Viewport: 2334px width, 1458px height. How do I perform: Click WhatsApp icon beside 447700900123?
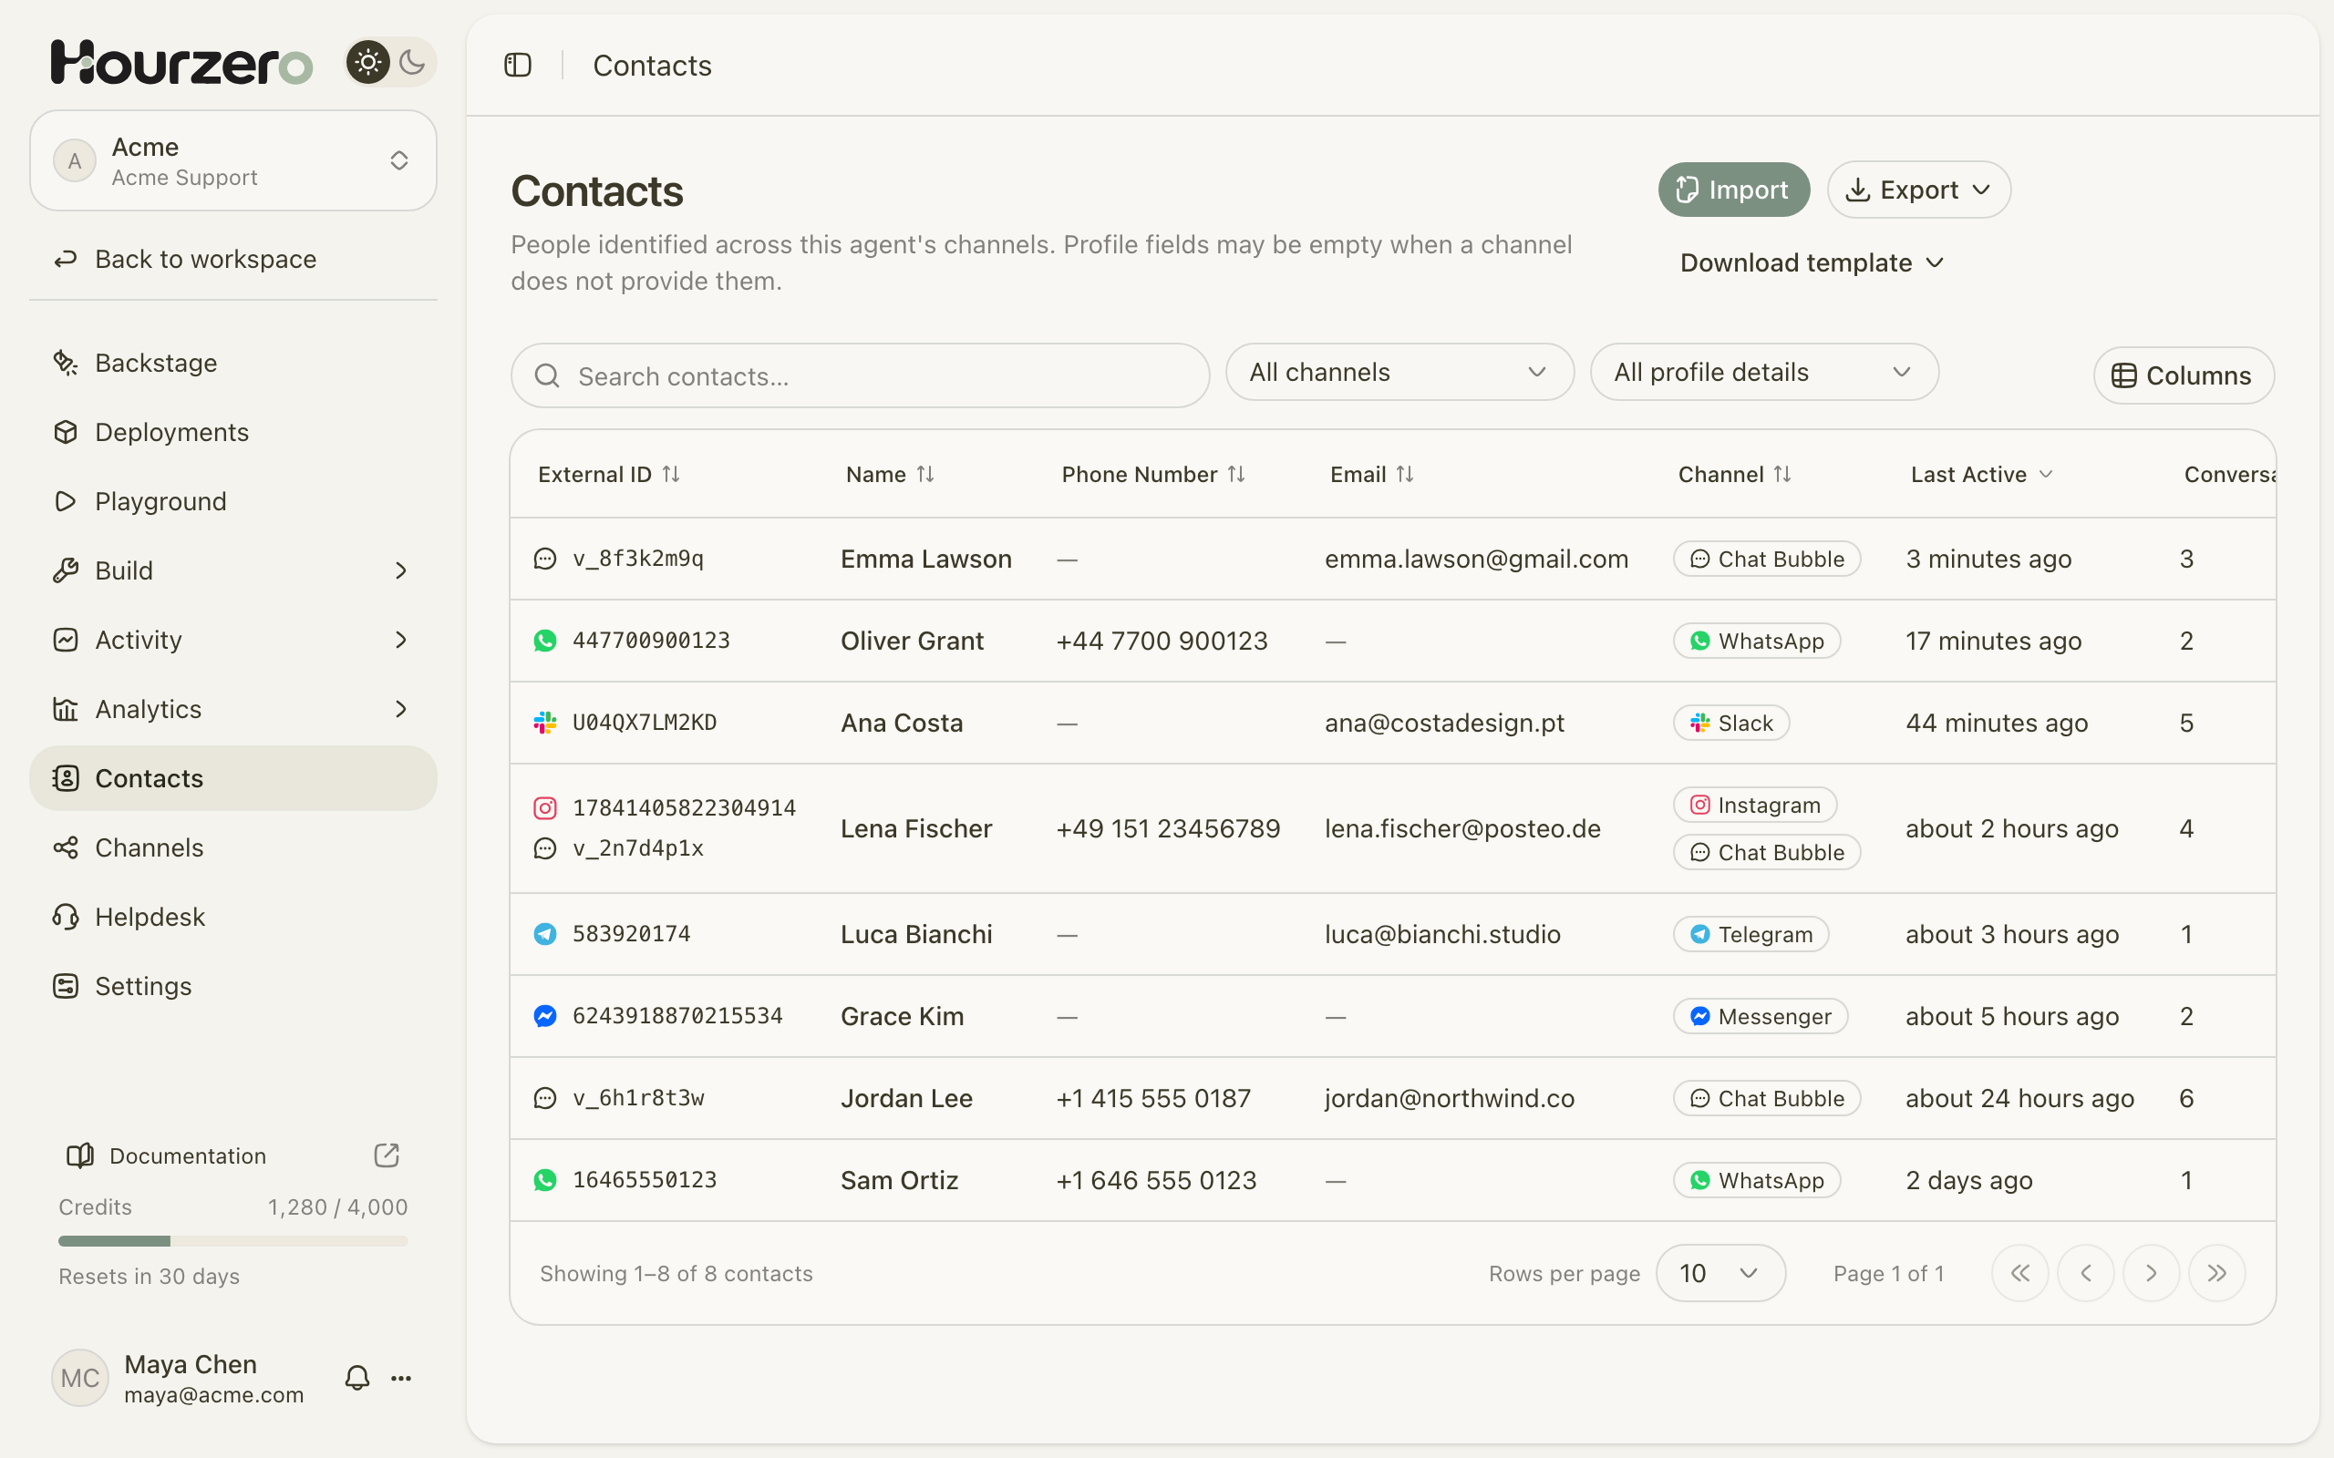(545, 641)
